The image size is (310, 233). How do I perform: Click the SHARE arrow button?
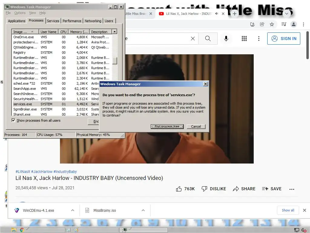[244, 189]
